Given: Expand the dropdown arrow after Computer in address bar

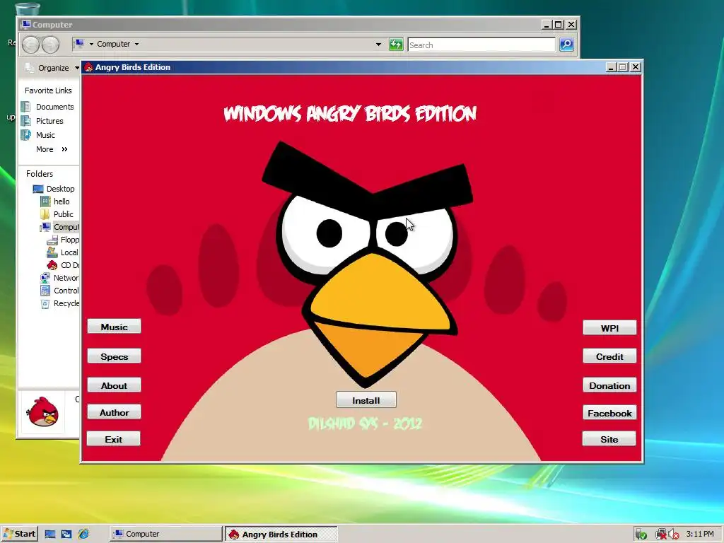Looking at the screenshot, I should pos(136,44).
